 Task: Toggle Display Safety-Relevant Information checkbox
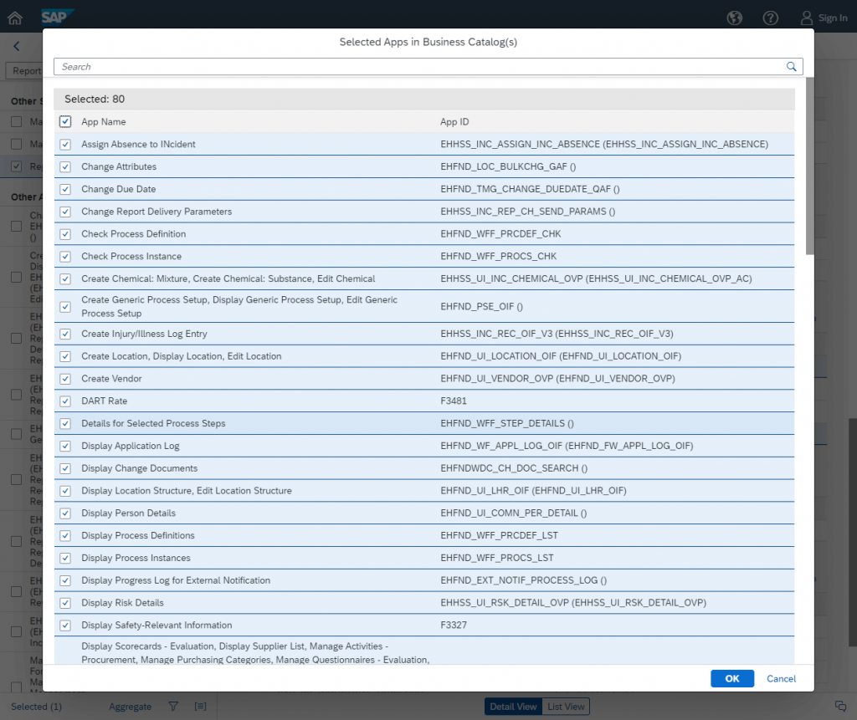65,625
